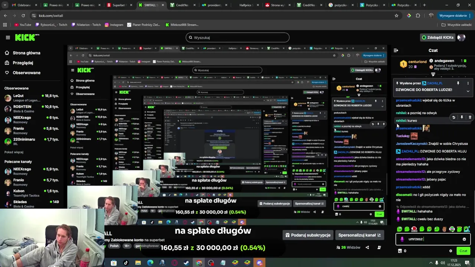
Task: Open ZACHU_PL username in pinned message
Action: click(435, 83)
